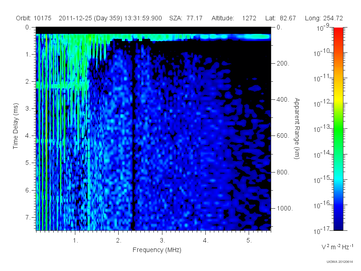Click the '5.' tick on Frequency axis
Image resolution: width=361 pixels, height=271 pixels.
click(x=249, y=241)
